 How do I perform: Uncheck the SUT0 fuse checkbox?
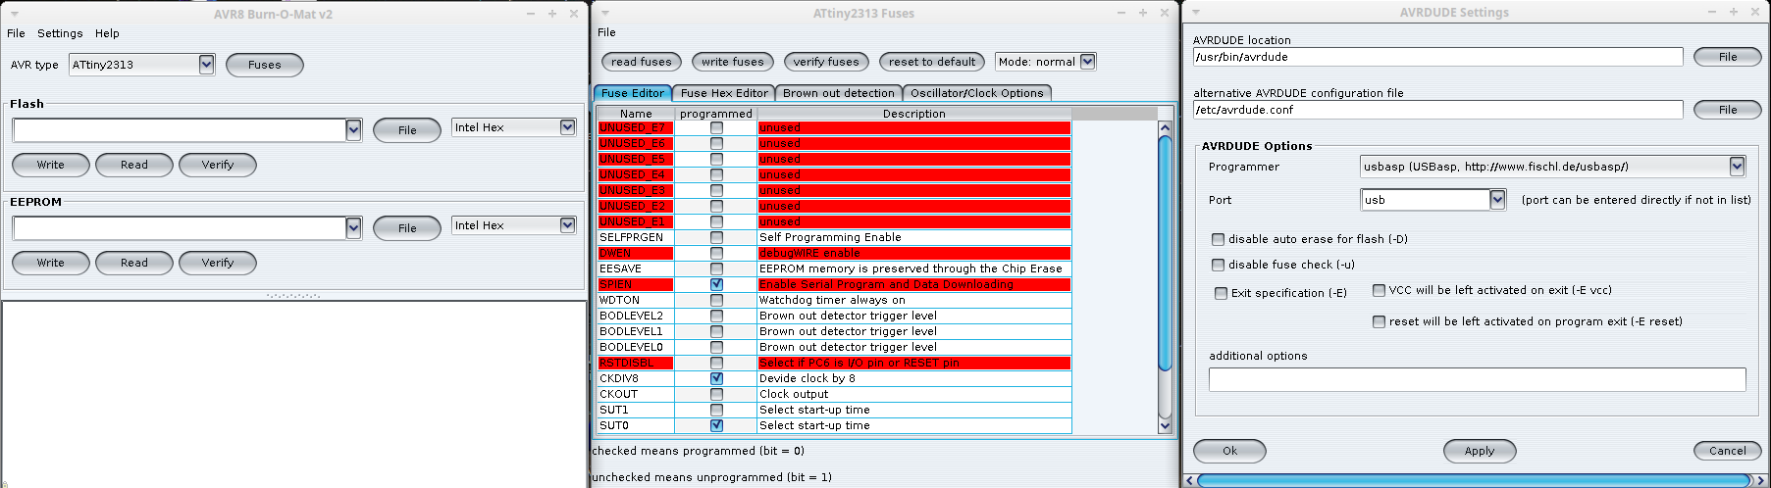tap(716, 425)
